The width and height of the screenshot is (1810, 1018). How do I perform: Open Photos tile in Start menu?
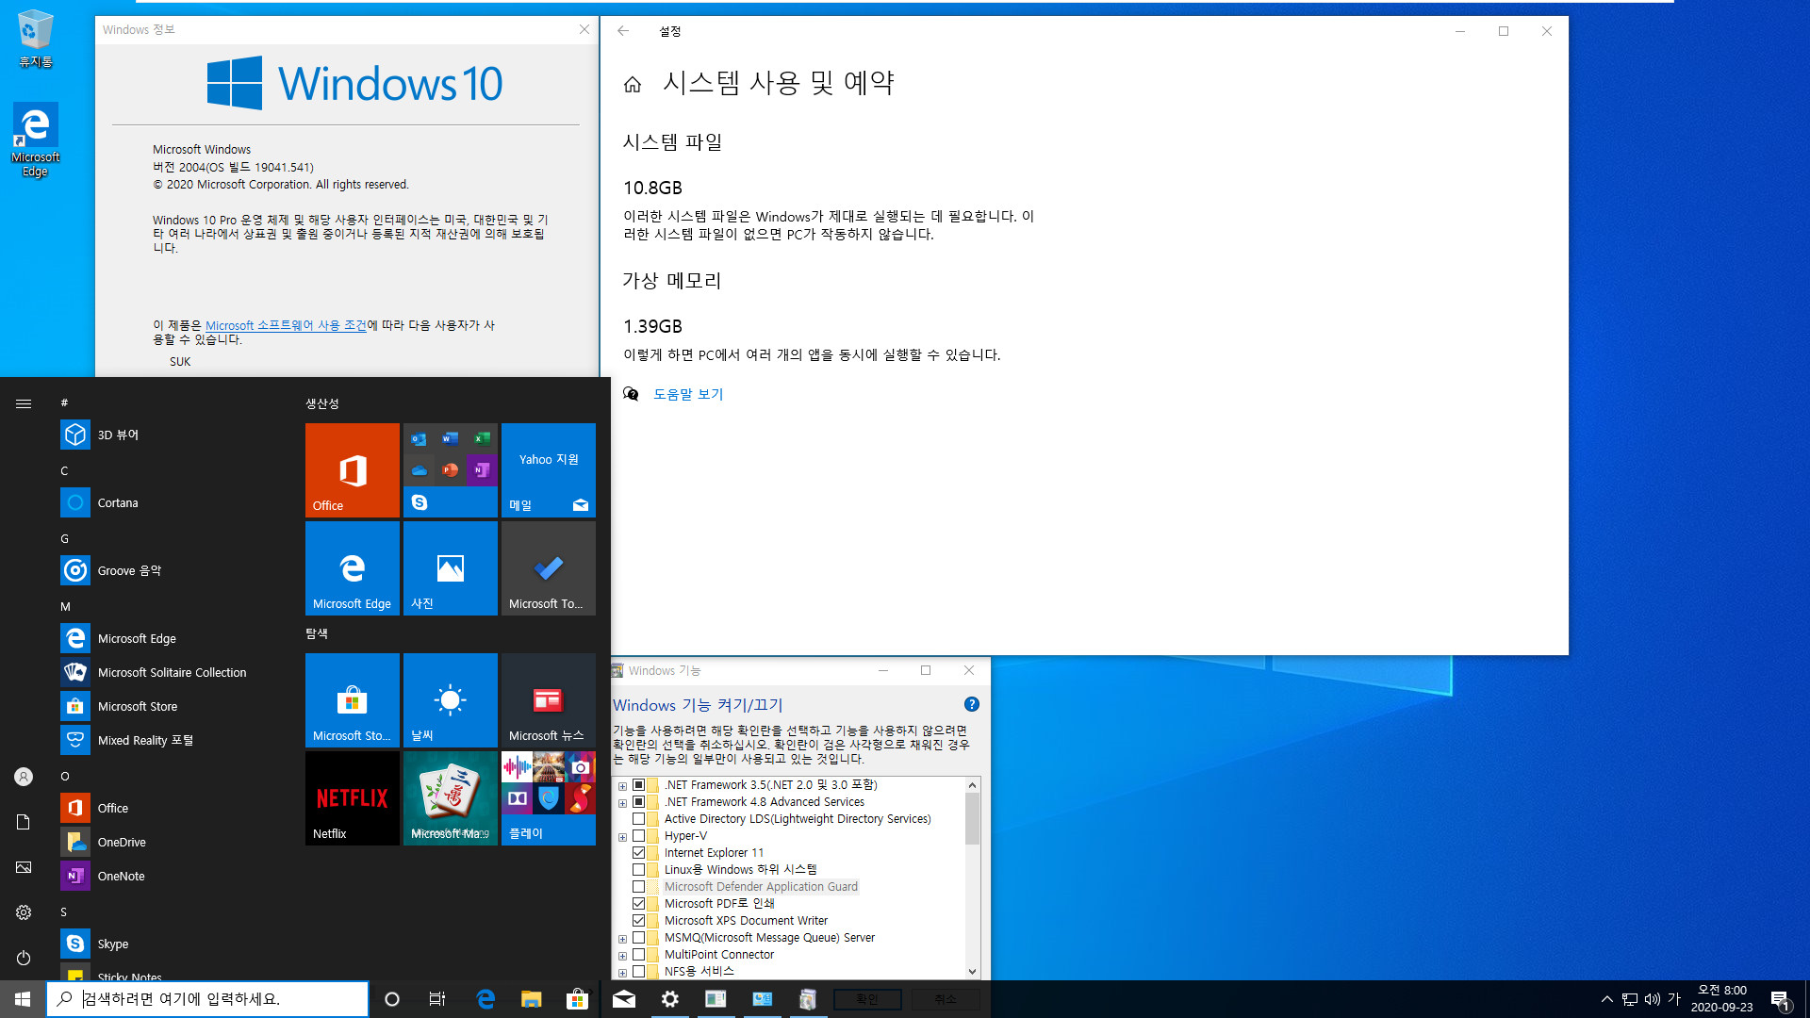(x=450, y=568)
